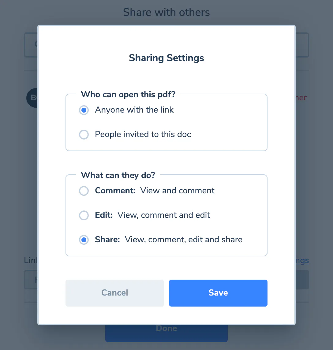
Task: Click the dimmed Done button behind dialog
Action: (166, 333)
